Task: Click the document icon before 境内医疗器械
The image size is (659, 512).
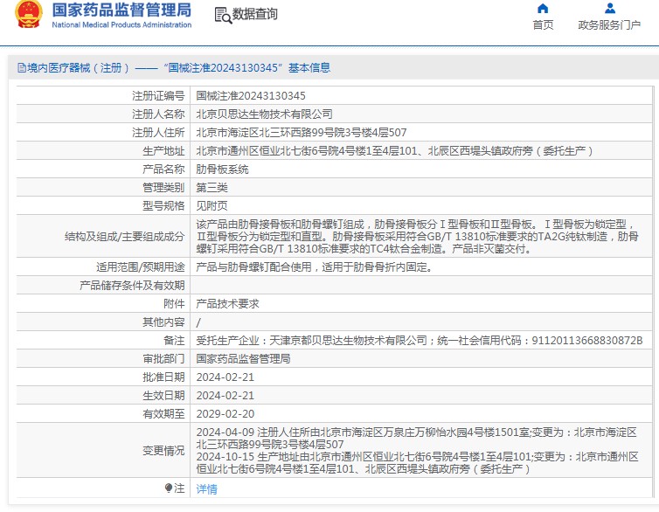Action: [x=22, y=67]
